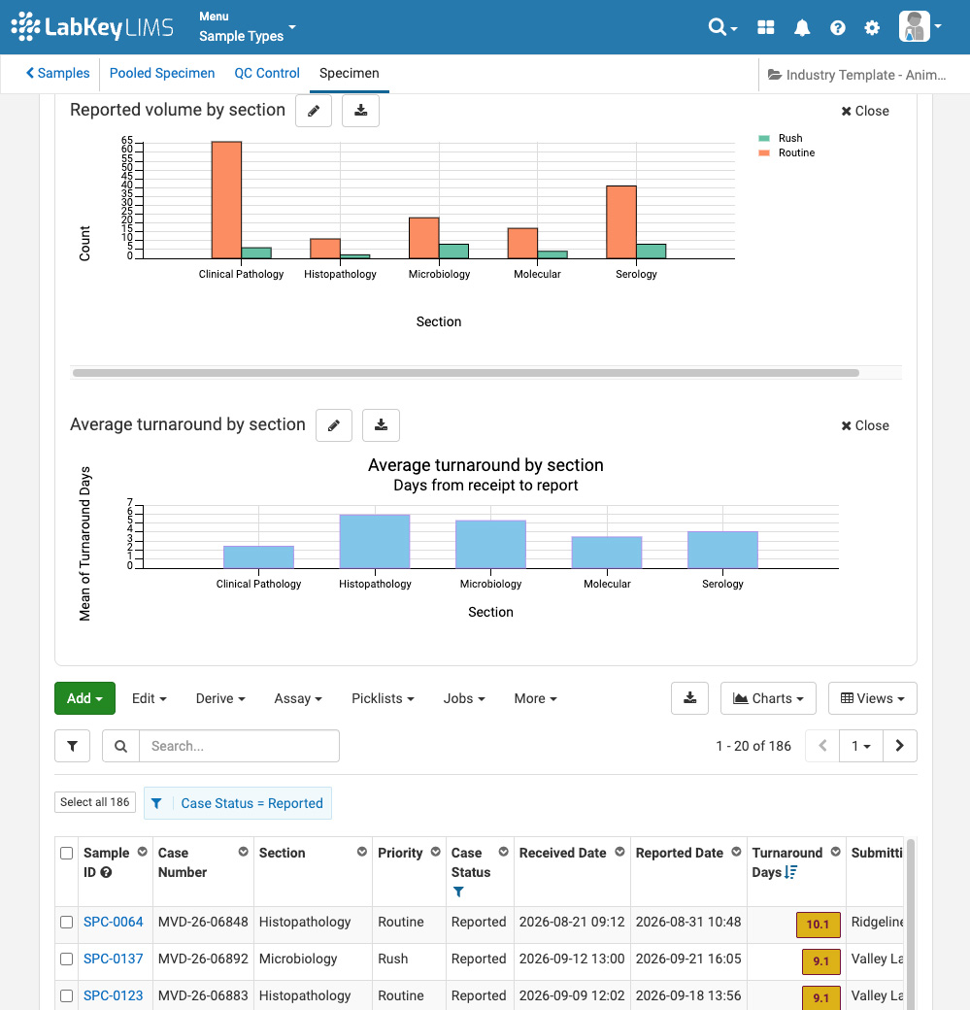Edit the Average turnaround by section chart

pos(334,425)
